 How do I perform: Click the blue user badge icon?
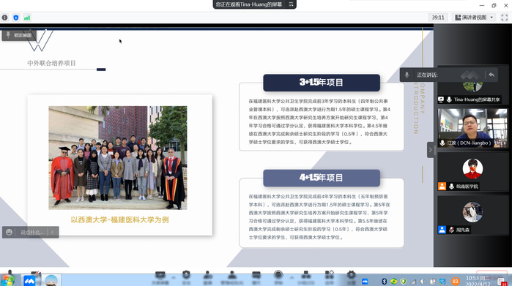click(442, 230)
